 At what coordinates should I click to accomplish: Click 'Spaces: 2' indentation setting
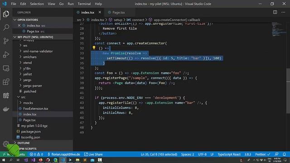click(x=188, y=154)
